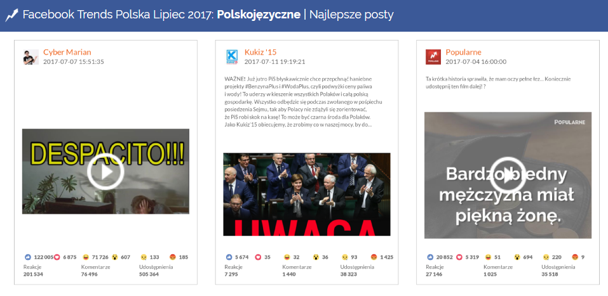Click the wow emoji showing 694

pos(517,257)
